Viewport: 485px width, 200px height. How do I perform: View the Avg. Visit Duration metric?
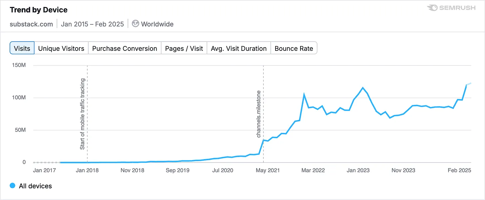[239, 48]
